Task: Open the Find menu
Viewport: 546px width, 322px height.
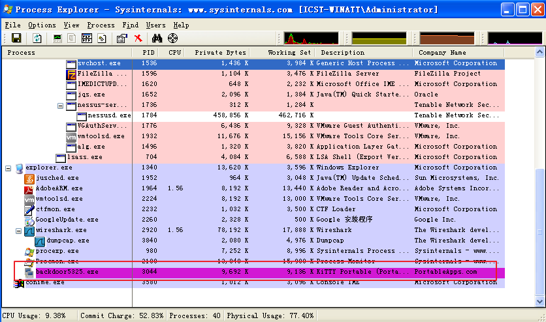Action: point(130,25)
